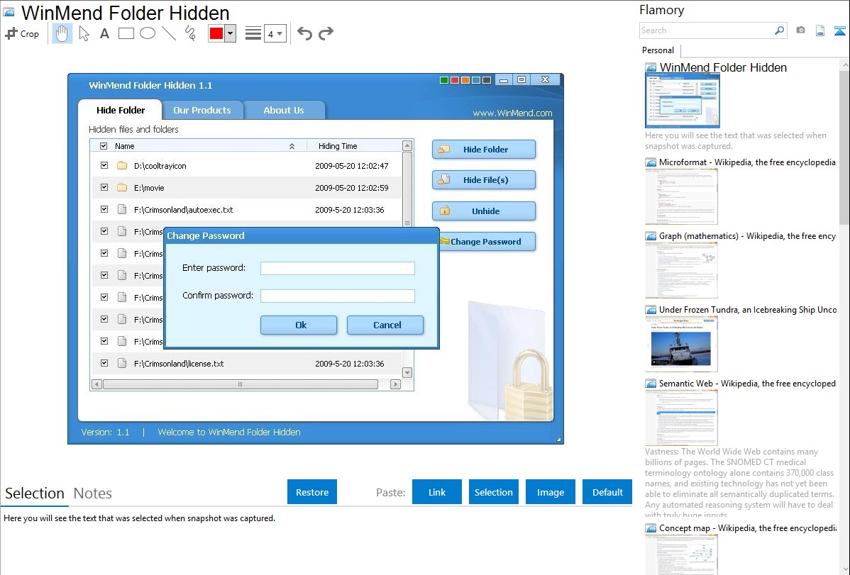Activate the hand pan tool

62,33
